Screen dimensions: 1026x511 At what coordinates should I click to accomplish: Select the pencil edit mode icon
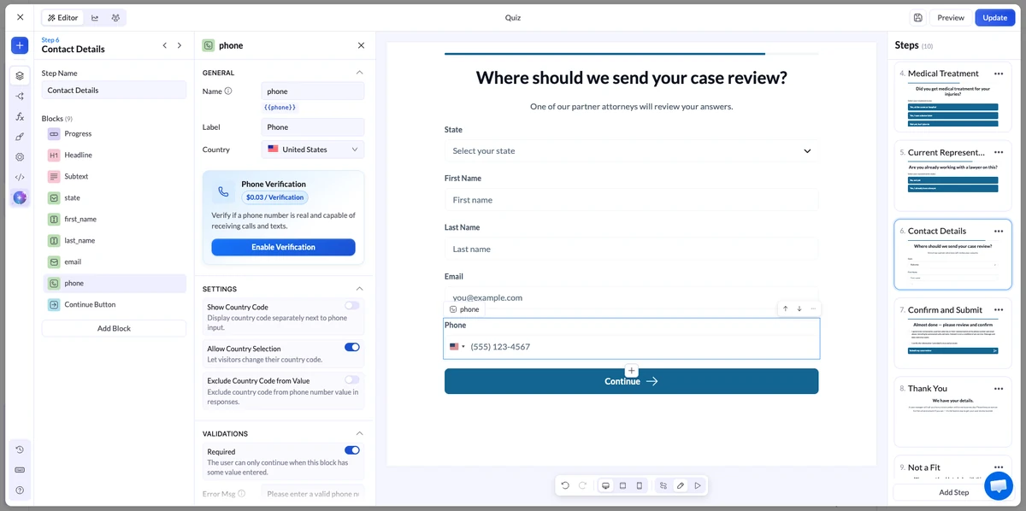681,485
